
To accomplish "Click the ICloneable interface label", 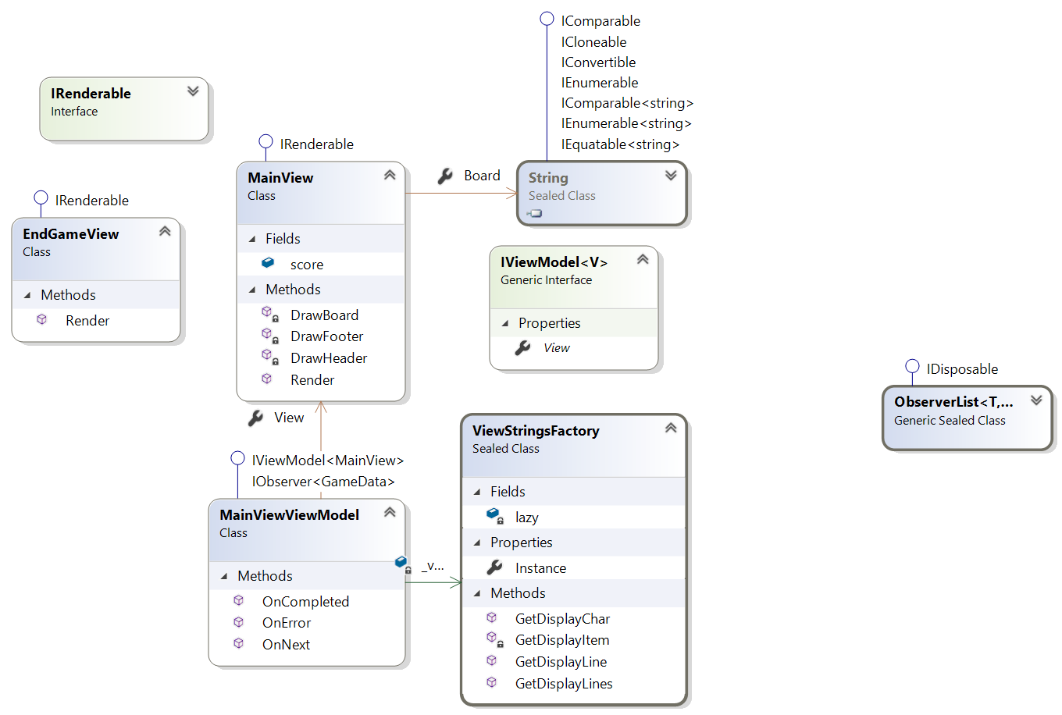I will (x=593, y=42).
